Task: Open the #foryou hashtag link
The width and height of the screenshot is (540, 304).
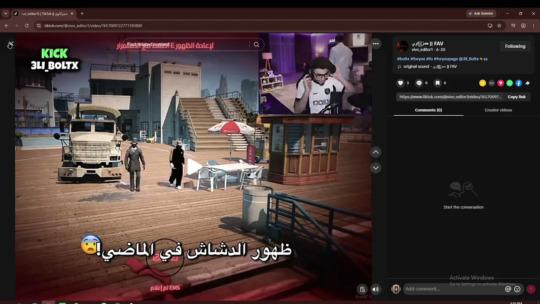Action: (x=418, y=59)
